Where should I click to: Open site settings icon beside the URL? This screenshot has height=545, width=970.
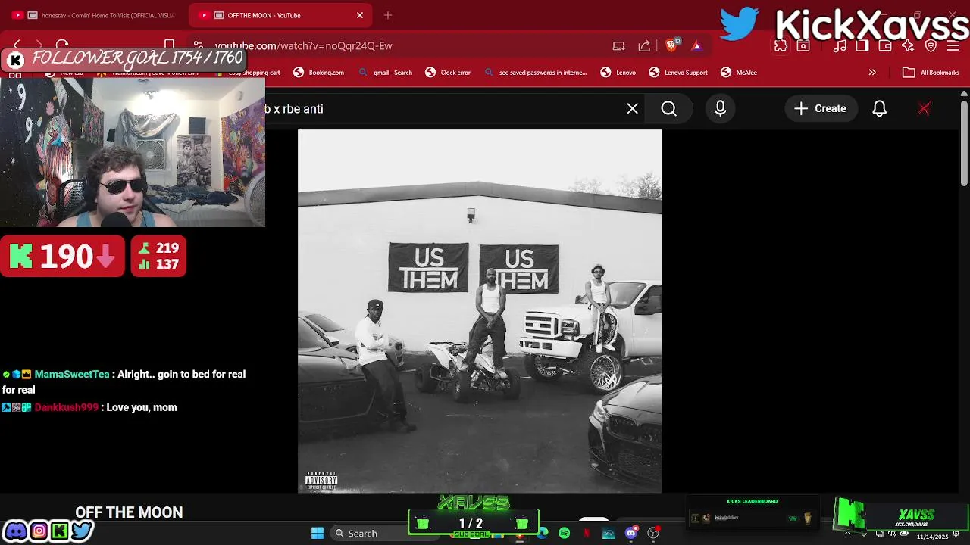tap(198, 45)
